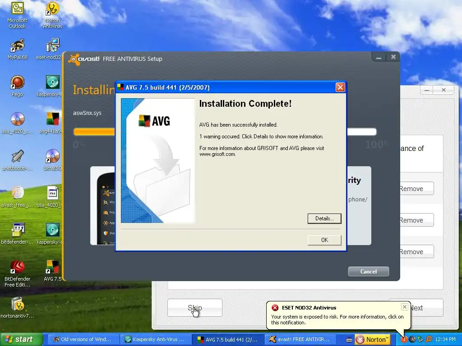Select the avast_free_ installer desktop icon
462x346 pixels.
pyautogui.click(x=18, y=197)
